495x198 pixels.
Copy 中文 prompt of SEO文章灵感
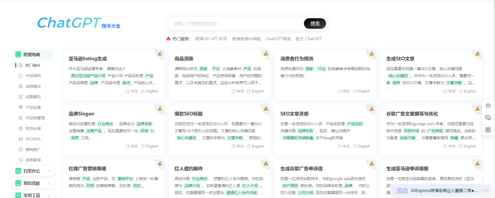pyautogui.click(x=343, y=146)
